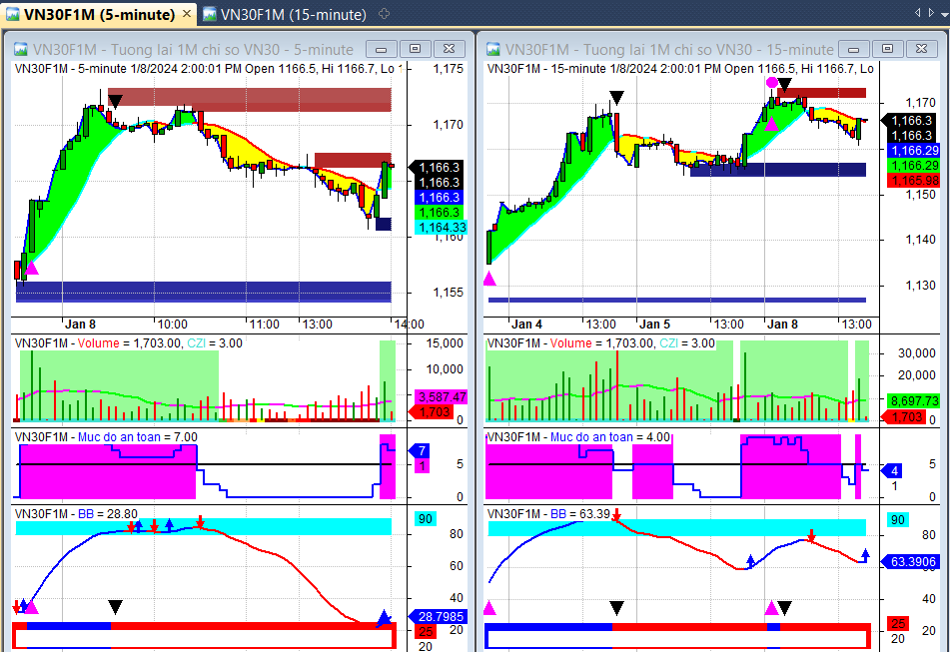Close the 15-minute chart window
950x652 pixels.
(x=921, y=49)
